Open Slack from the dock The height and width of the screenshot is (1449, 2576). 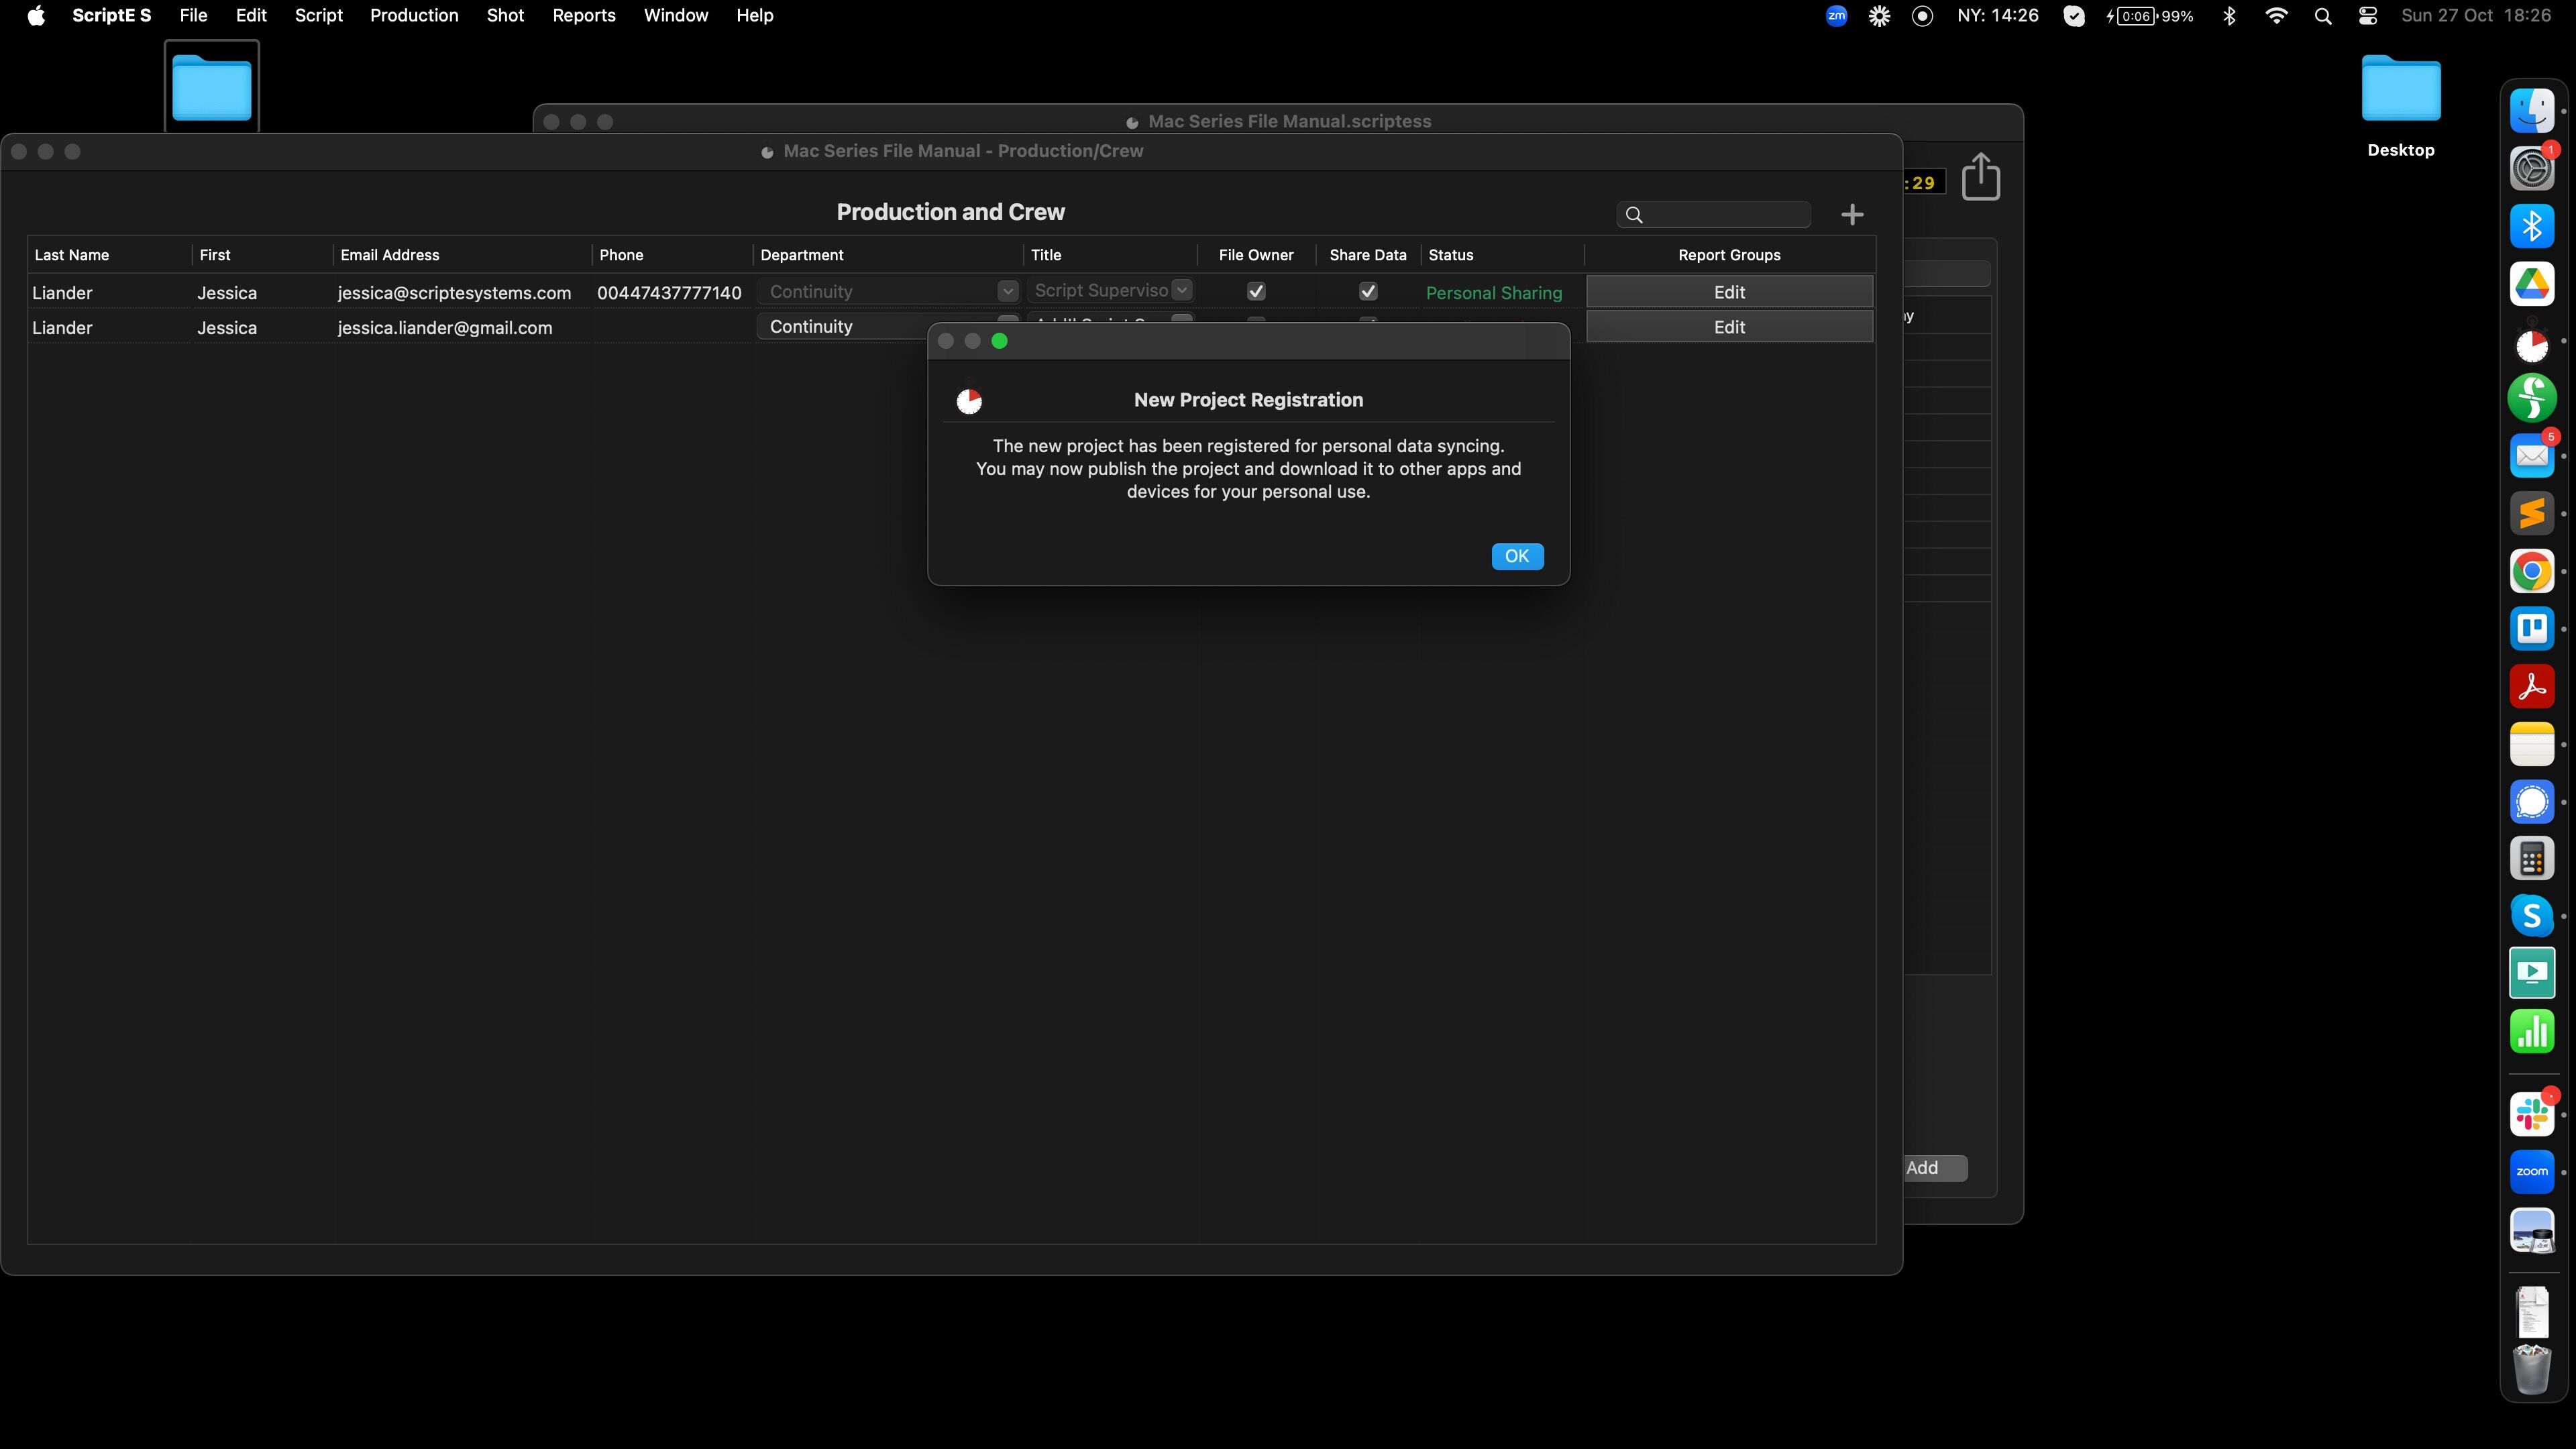tap(2531, 1115)
